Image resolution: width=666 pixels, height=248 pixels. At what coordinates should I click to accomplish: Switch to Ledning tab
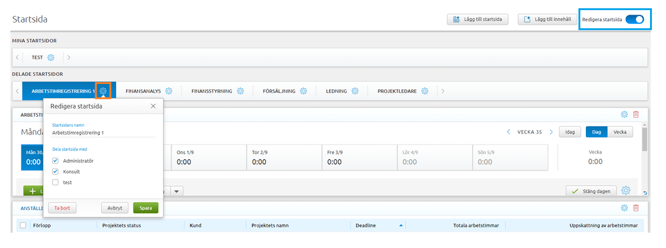click(x=337, y=91)
